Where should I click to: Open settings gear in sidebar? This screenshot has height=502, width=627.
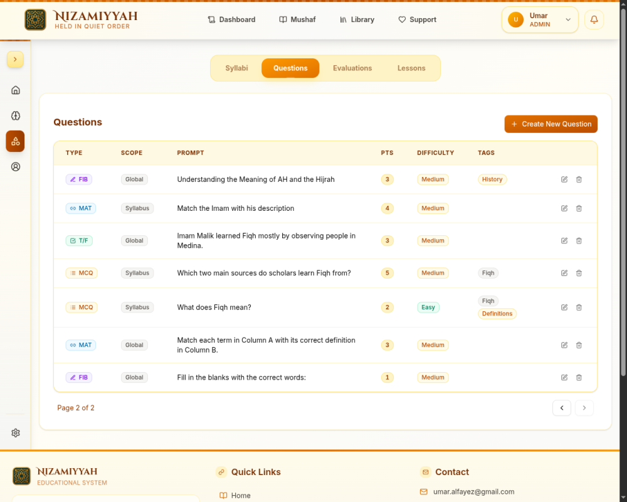16,433
